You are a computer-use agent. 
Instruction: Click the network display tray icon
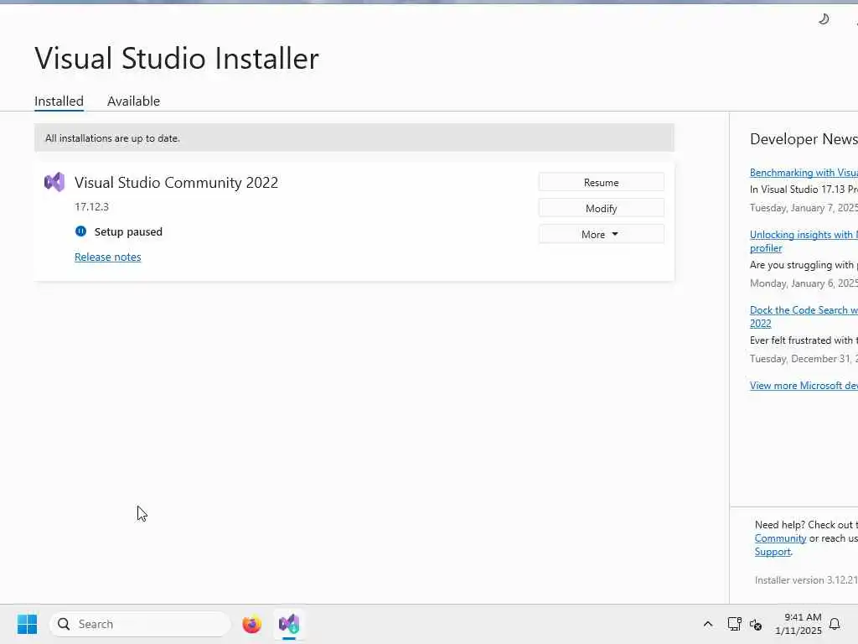pyautogui.click(x=734, y=624)
